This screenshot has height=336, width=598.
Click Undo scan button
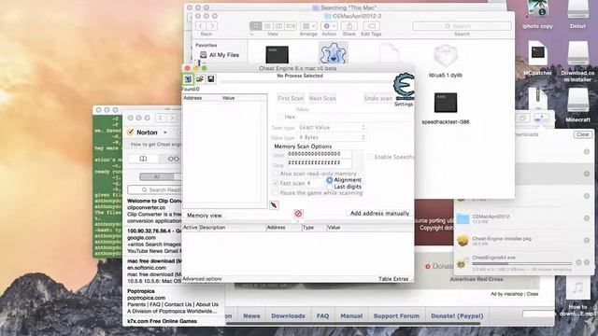coord(377,98)
